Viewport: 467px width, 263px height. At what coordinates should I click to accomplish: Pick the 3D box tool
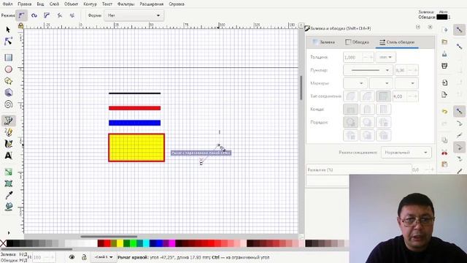8,93
